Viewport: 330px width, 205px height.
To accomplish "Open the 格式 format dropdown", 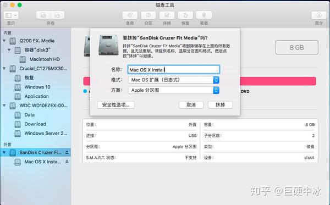I will [x=174, y=80].
